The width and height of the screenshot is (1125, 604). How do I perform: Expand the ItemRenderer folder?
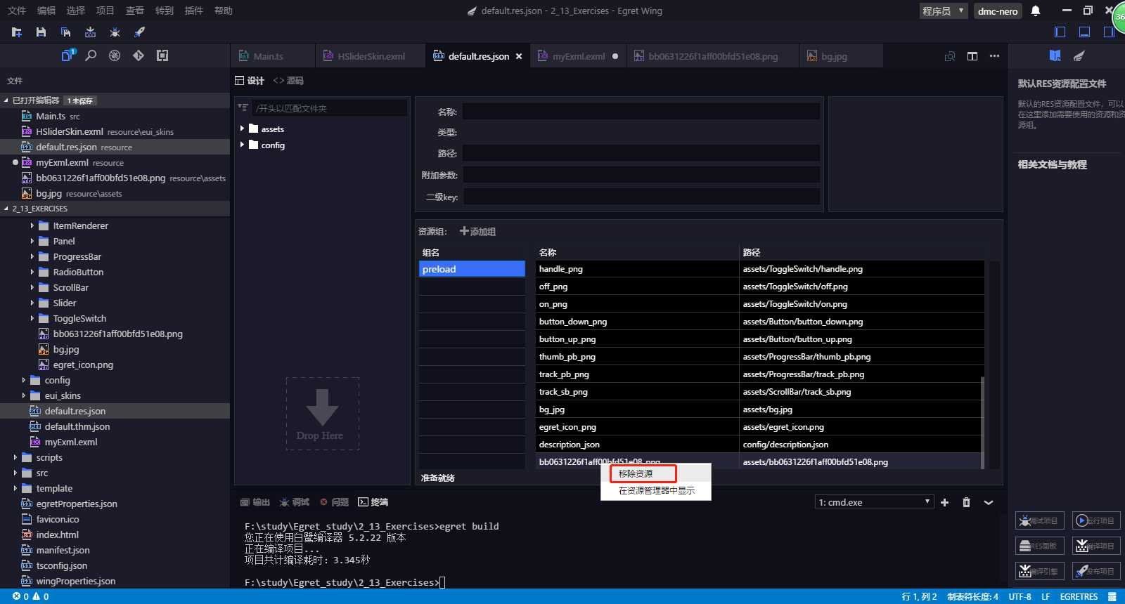click(32, 225)
